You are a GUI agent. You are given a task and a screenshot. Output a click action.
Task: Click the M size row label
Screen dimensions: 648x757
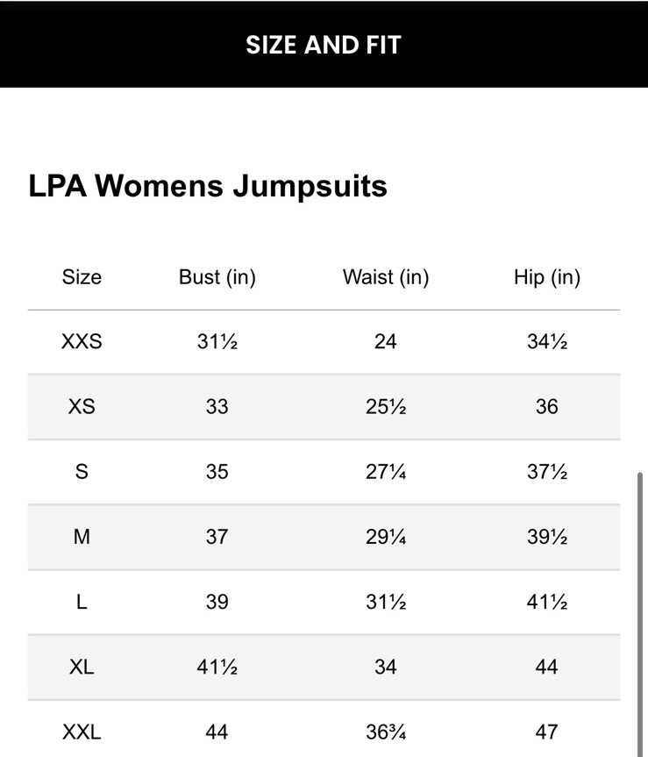point(82,537)
